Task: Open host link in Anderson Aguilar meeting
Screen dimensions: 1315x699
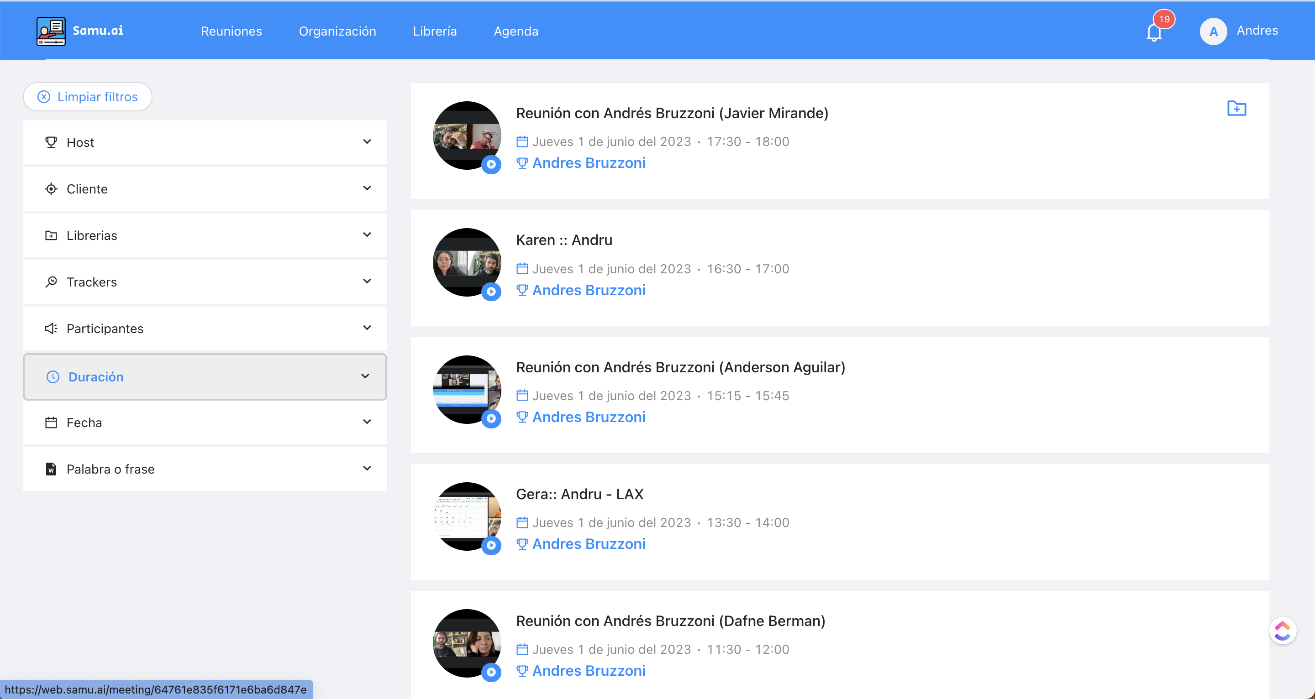Action: tap(588, 417)
